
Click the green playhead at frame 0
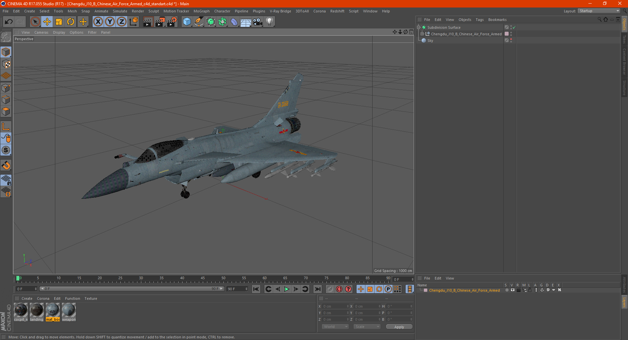(x=18, y=278)
